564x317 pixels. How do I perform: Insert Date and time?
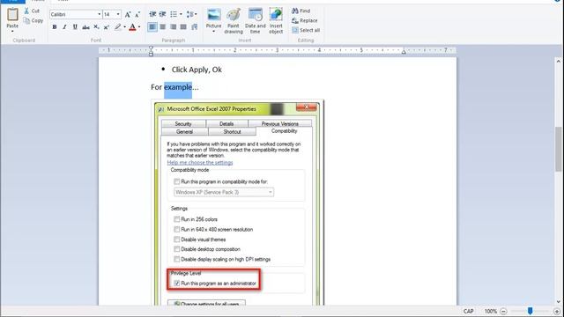(255, 21)
